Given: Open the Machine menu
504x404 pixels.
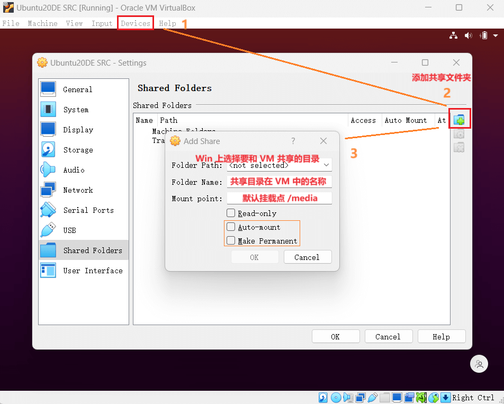Looking at the screenshot, I should coord(42,23).
